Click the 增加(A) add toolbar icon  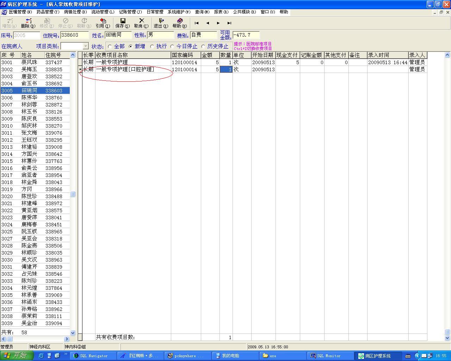tap(9, 23)
